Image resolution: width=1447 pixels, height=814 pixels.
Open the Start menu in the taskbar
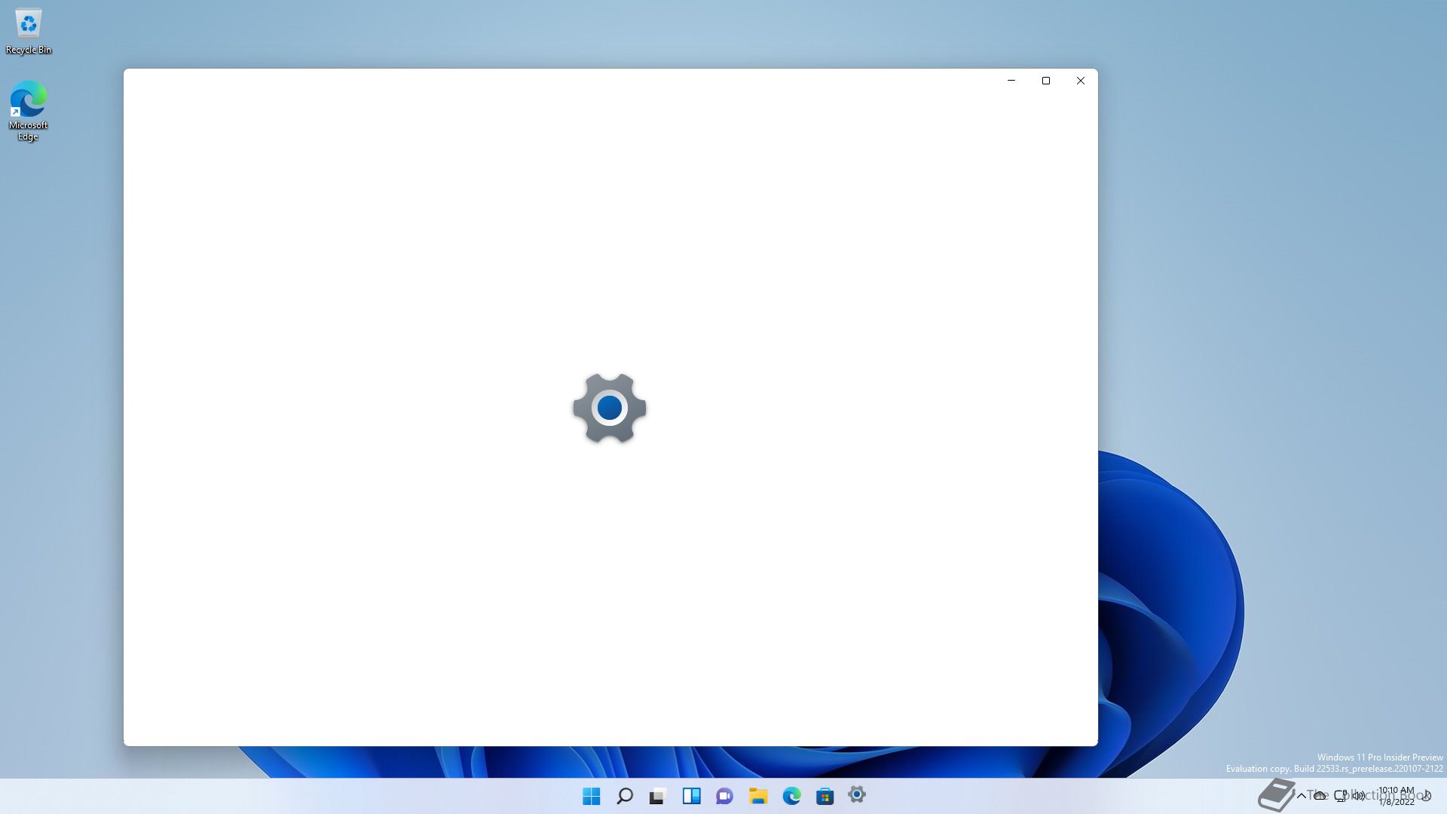592,796
